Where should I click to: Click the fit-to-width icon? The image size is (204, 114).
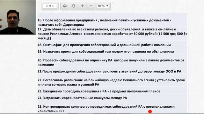pos(65,6)
